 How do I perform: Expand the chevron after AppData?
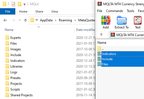(56, 20)
